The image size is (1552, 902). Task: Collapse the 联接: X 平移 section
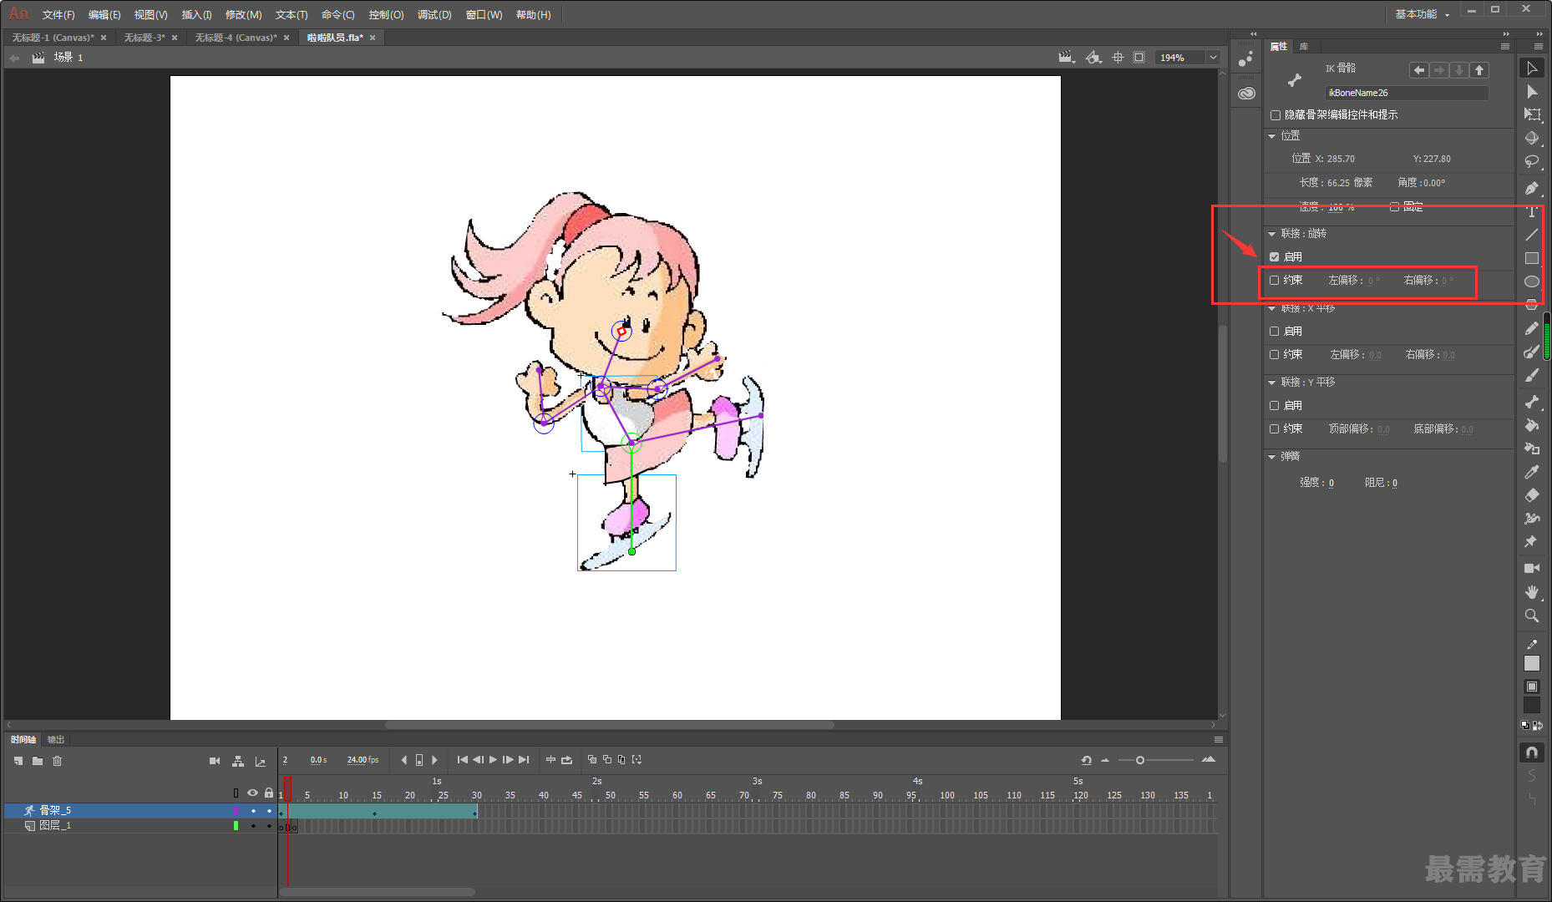click(1271, 308)
